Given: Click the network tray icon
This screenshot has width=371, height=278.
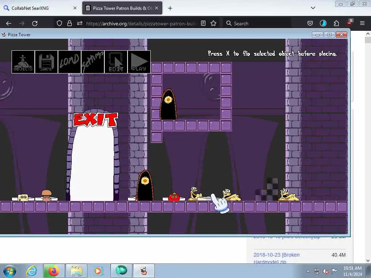Looking at the screenshot, I should click(x=317, y=271).
